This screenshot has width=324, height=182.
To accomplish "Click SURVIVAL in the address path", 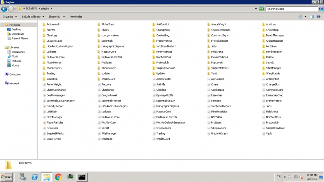I will coord(32,9).
